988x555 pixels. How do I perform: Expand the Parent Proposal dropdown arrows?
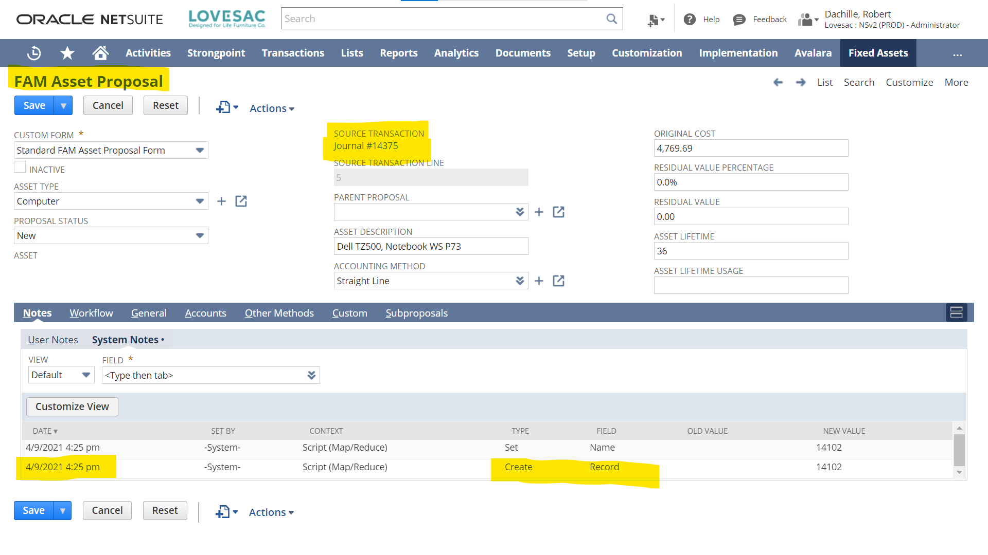520,212
